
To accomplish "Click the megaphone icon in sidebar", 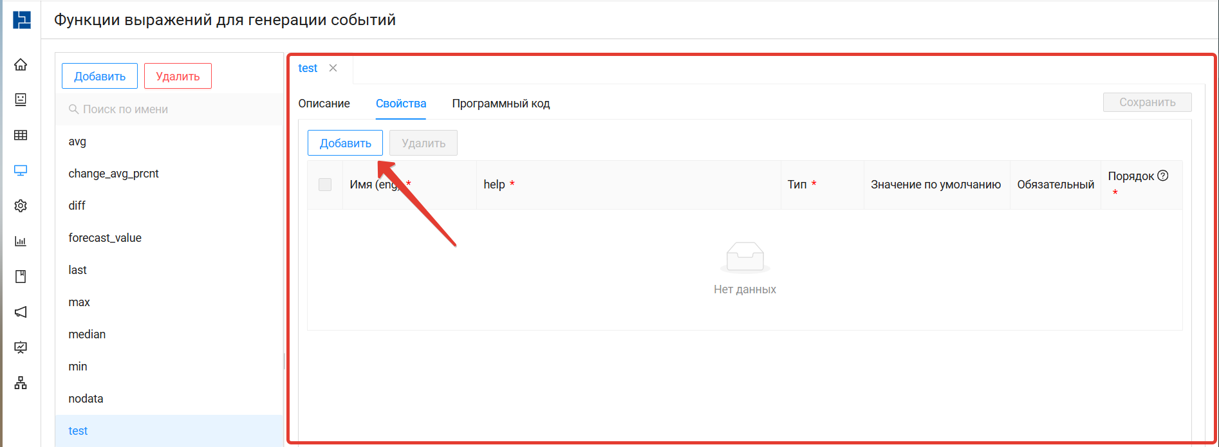I will (21, 312).
